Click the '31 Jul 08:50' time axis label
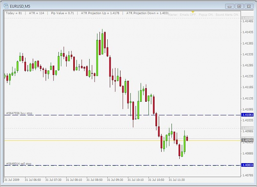The height and width of the screenshot is (187, 257). pos(95,180)
